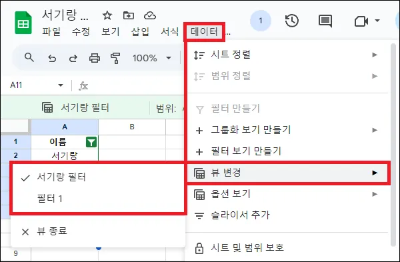Search the menus with the magnifier icon
This screenshot has height=262, width=400.
29,57
